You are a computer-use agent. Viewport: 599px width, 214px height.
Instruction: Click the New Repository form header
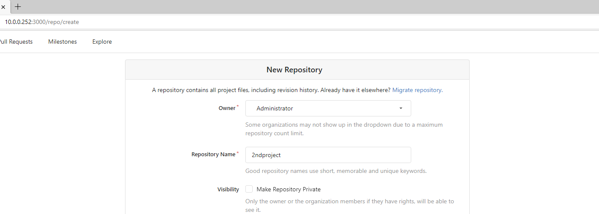[294, 70]
